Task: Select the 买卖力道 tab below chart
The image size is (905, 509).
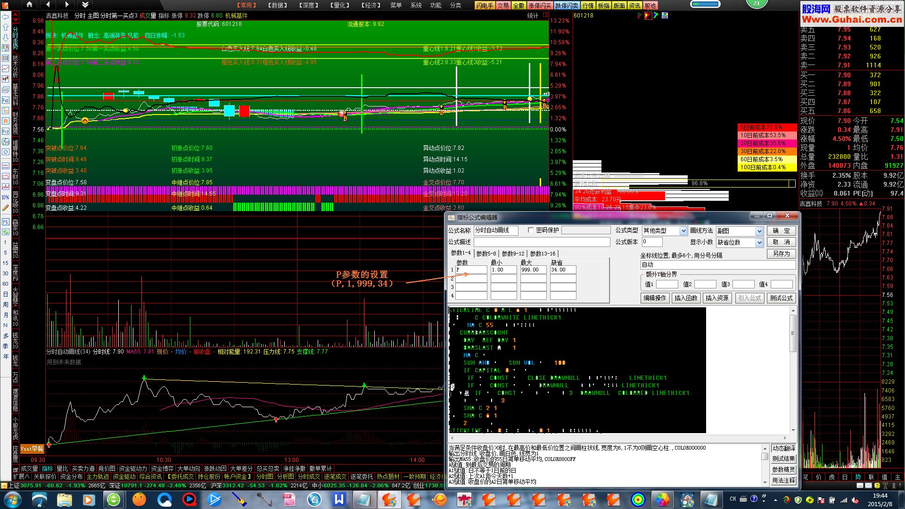Action: pyautogui.click(x=83, y=468)
